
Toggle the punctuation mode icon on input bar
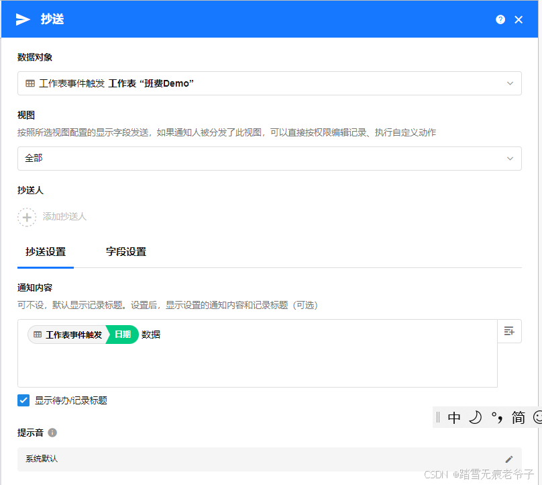496,417
